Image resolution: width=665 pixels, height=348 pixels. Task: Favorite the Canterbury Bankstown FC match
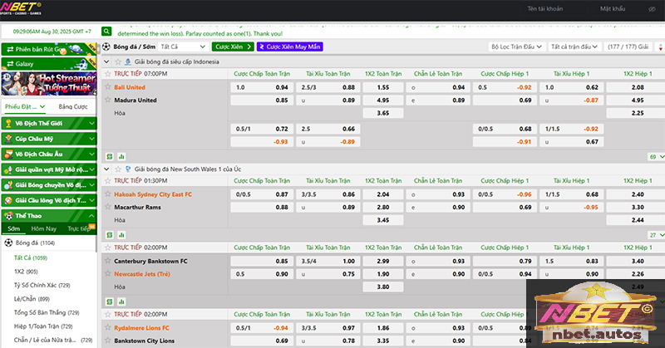pos(107,261)
